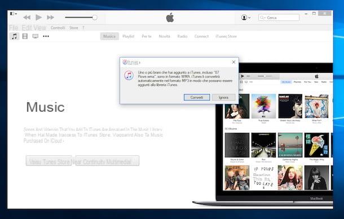Click the play button in MacBook promo image
The height and width of the screenshot is (219, 344).
coord(242,76)
